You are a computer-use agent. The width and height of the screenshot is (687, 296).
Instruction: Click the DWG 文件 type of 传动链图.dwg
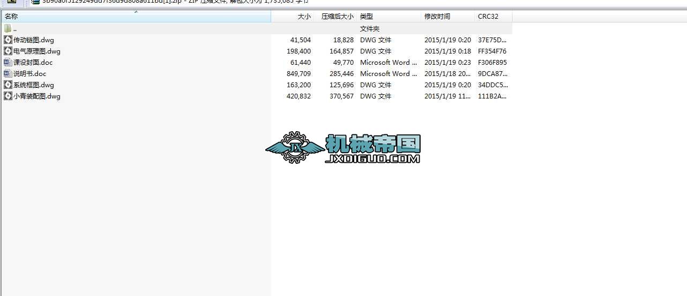click(376, 40)
